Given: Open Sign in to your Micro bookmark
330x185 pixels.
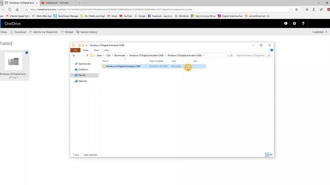Looking at the screenshot, I should (x=203, y=16).
